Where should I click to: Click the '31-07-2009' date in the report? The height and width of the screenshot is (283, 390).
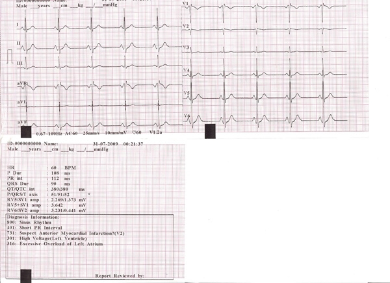[x=106, y=144]
